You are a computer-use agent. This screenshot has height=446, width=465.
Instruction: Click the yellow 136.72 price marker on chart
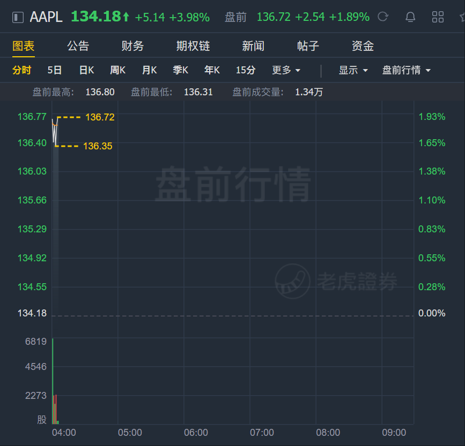pyautogui.click(x=100, y=117)
